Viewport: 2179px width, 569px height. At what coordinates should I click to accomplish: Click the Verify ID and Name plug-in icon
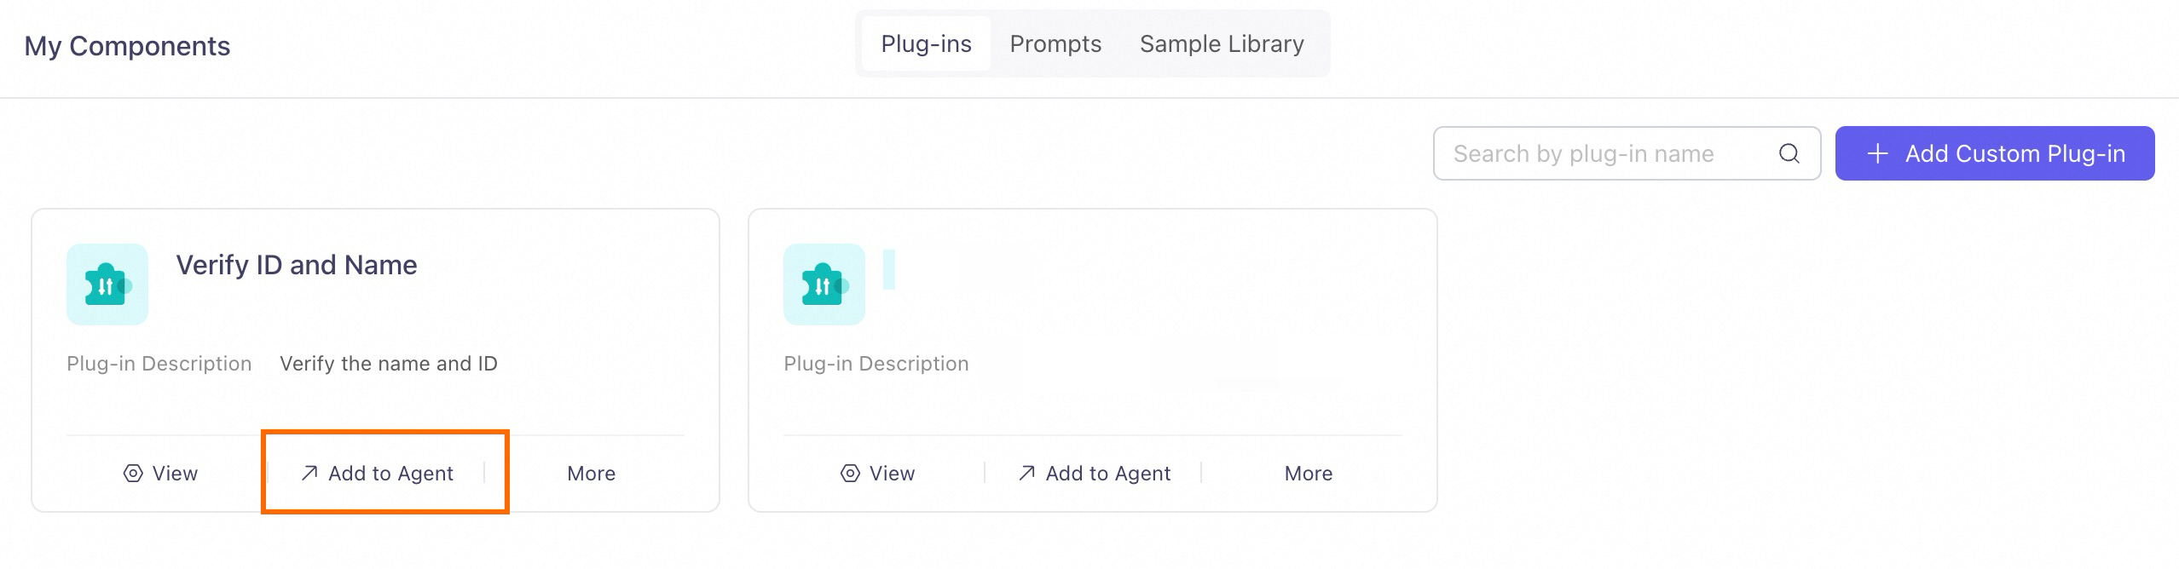(x=107, y=284)
